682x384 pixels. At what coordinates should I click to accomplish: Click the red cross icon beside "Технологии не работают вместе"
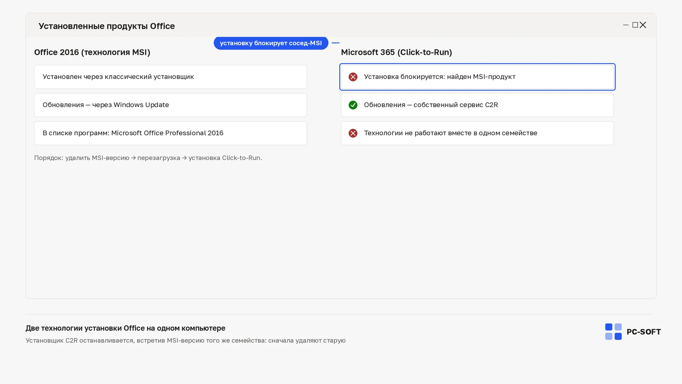(353, 133)
